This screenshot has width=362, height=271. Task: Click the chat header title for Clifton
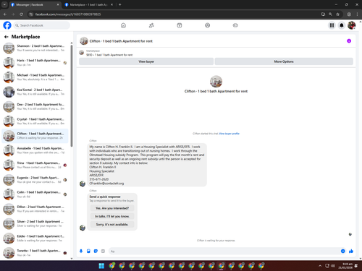pyautogui.click(x=121, y=41)
